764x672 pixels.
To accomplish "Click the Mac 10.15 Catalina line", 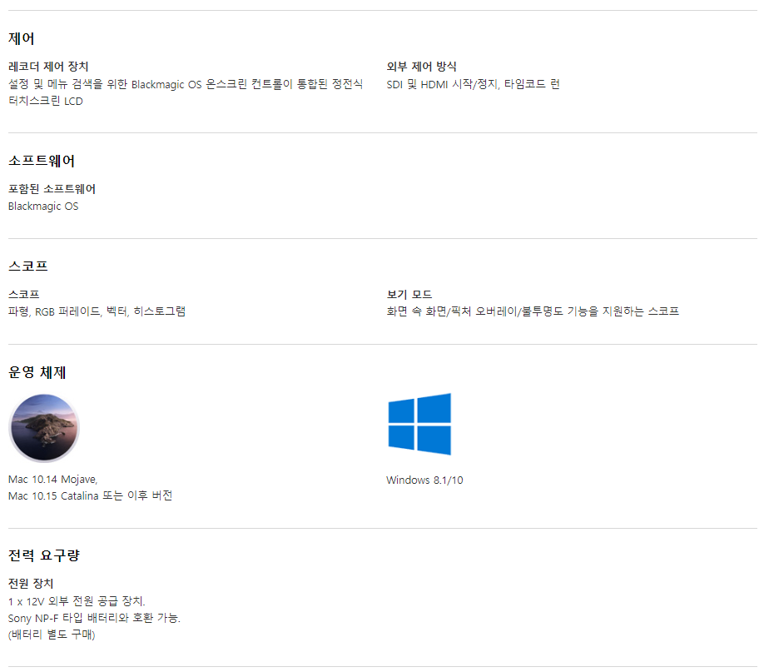I will coord(90,495).
